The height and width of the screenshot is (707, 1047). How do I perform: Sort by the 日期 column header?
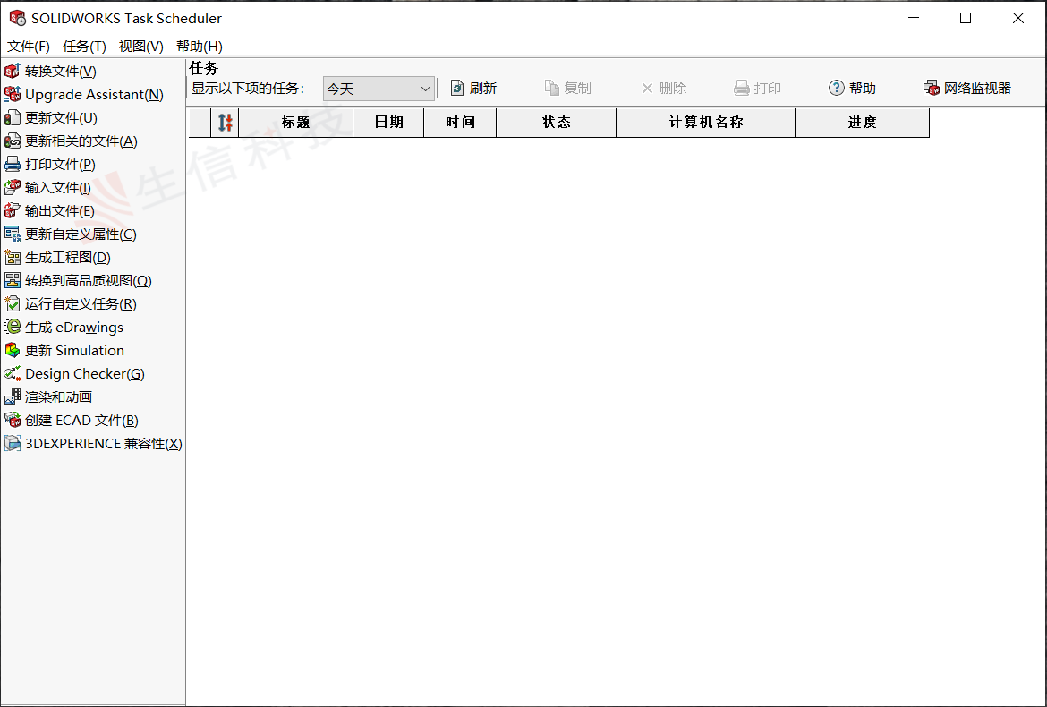click(388, 123)
